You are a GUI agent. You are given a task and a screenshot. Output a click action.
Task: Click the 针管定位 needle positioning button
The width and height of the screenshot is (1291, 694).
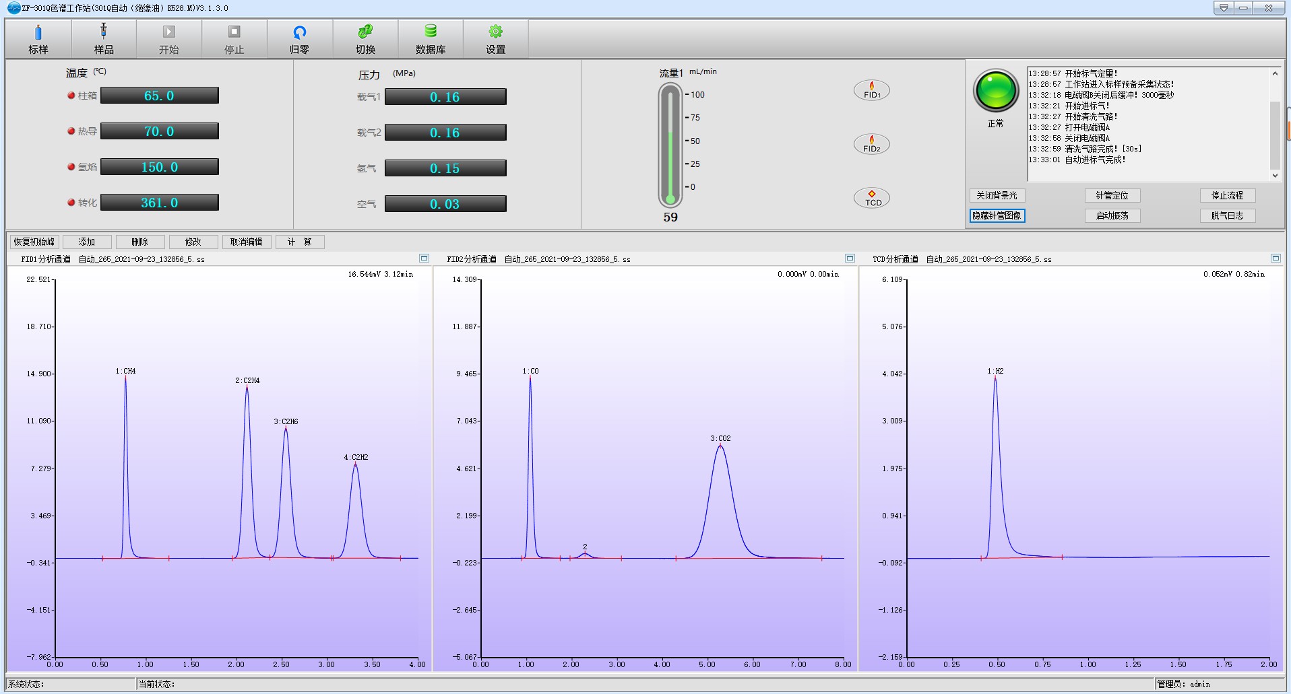[x=1112, y=195]
